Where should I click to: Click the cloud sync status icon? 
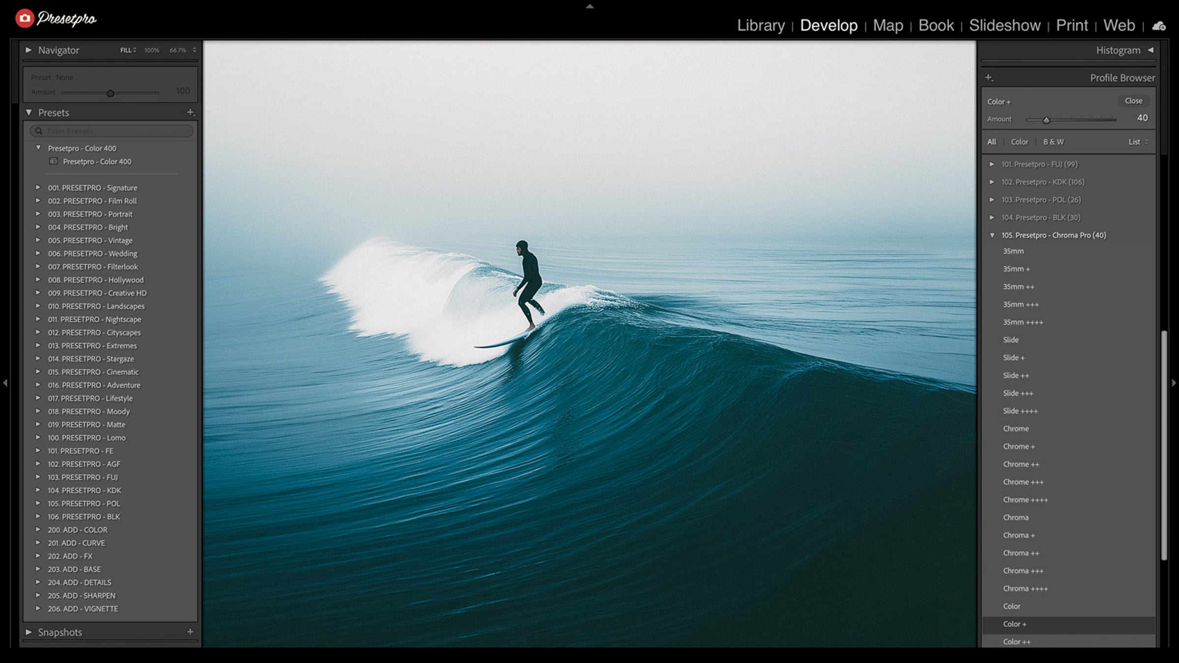tap(1159, 26)
